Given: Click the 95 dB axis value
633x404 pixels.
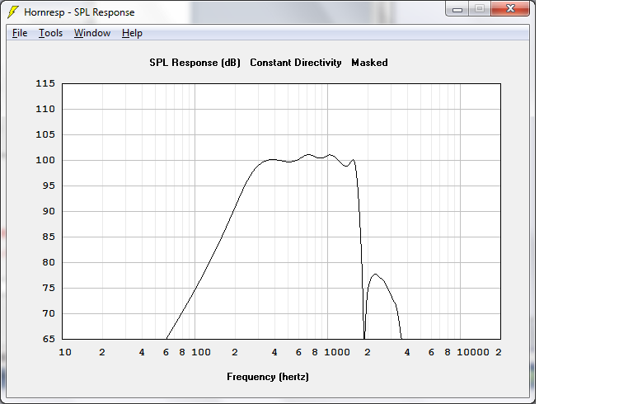Looking at the screenshot, I should coord(49,186).
